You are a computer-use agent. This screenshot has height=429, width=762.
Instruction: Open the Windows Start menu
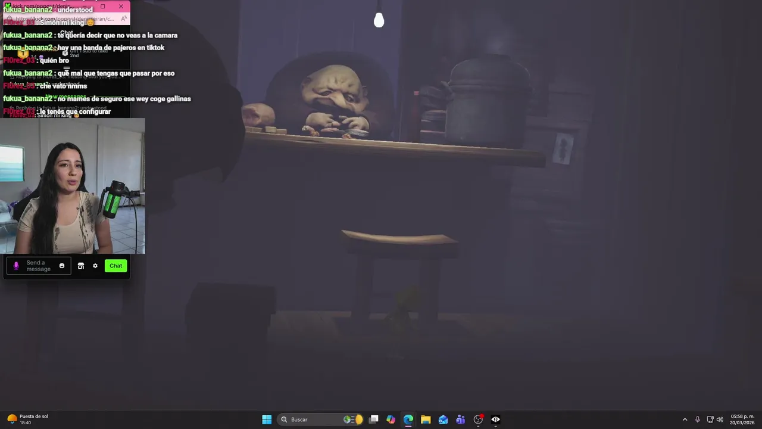pos(267,419)
